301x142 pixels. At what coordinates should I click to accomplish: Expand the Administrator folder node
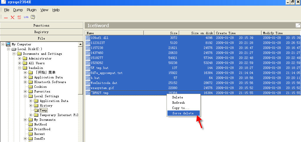click(19, 58)
